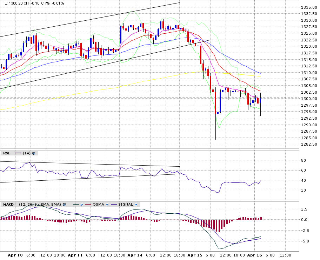
Task: Click the Apr 15 date on time axis
Action: pyautogui.click(x=195, y=255)
